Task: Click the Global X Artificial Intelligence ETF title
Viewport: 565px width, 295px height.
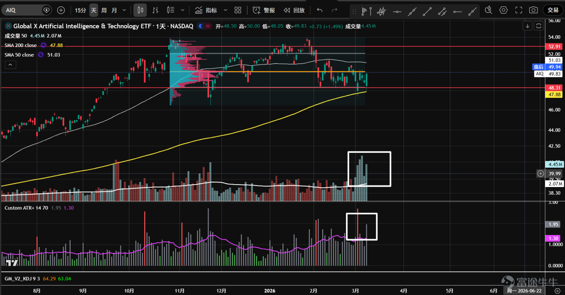Action: [103, 26]
